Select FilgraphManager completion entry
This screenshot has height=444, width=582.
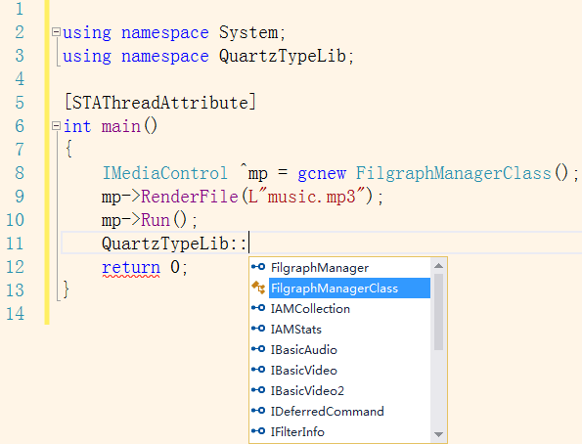pyautogui.click(x=320, y=268)
